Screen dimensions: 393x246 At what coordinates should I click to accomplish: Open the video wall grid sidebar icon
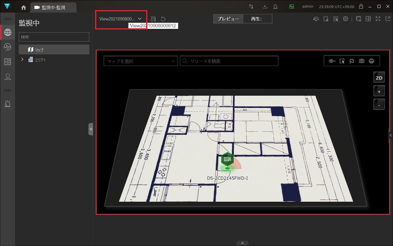point(8,62)
